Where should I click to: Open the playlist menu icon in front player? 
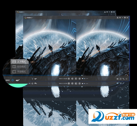(x=127, y=79)
